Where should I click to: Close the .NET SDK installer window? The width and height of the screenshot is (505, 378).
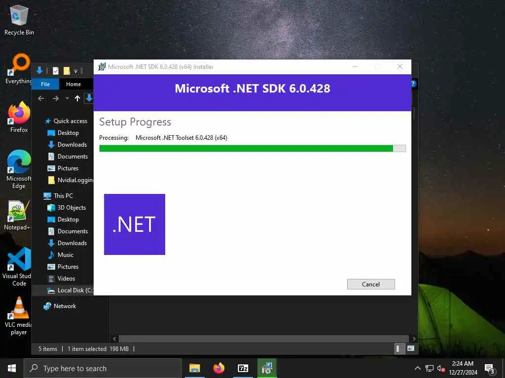click(399, 66)
